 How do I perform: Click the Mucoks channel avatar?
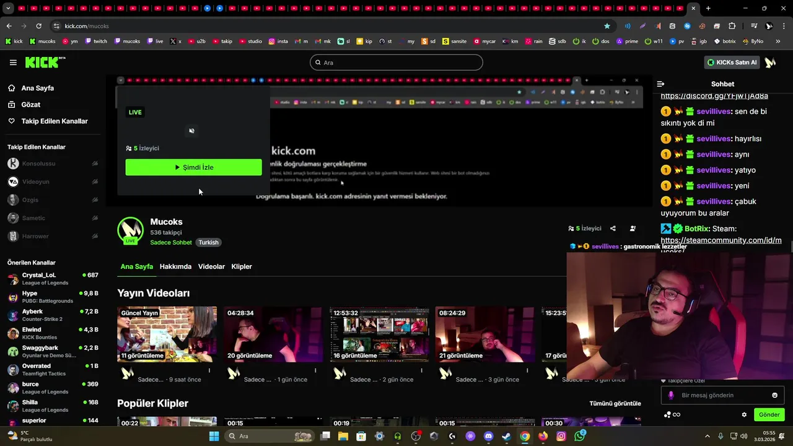click(x=130, y=230)
